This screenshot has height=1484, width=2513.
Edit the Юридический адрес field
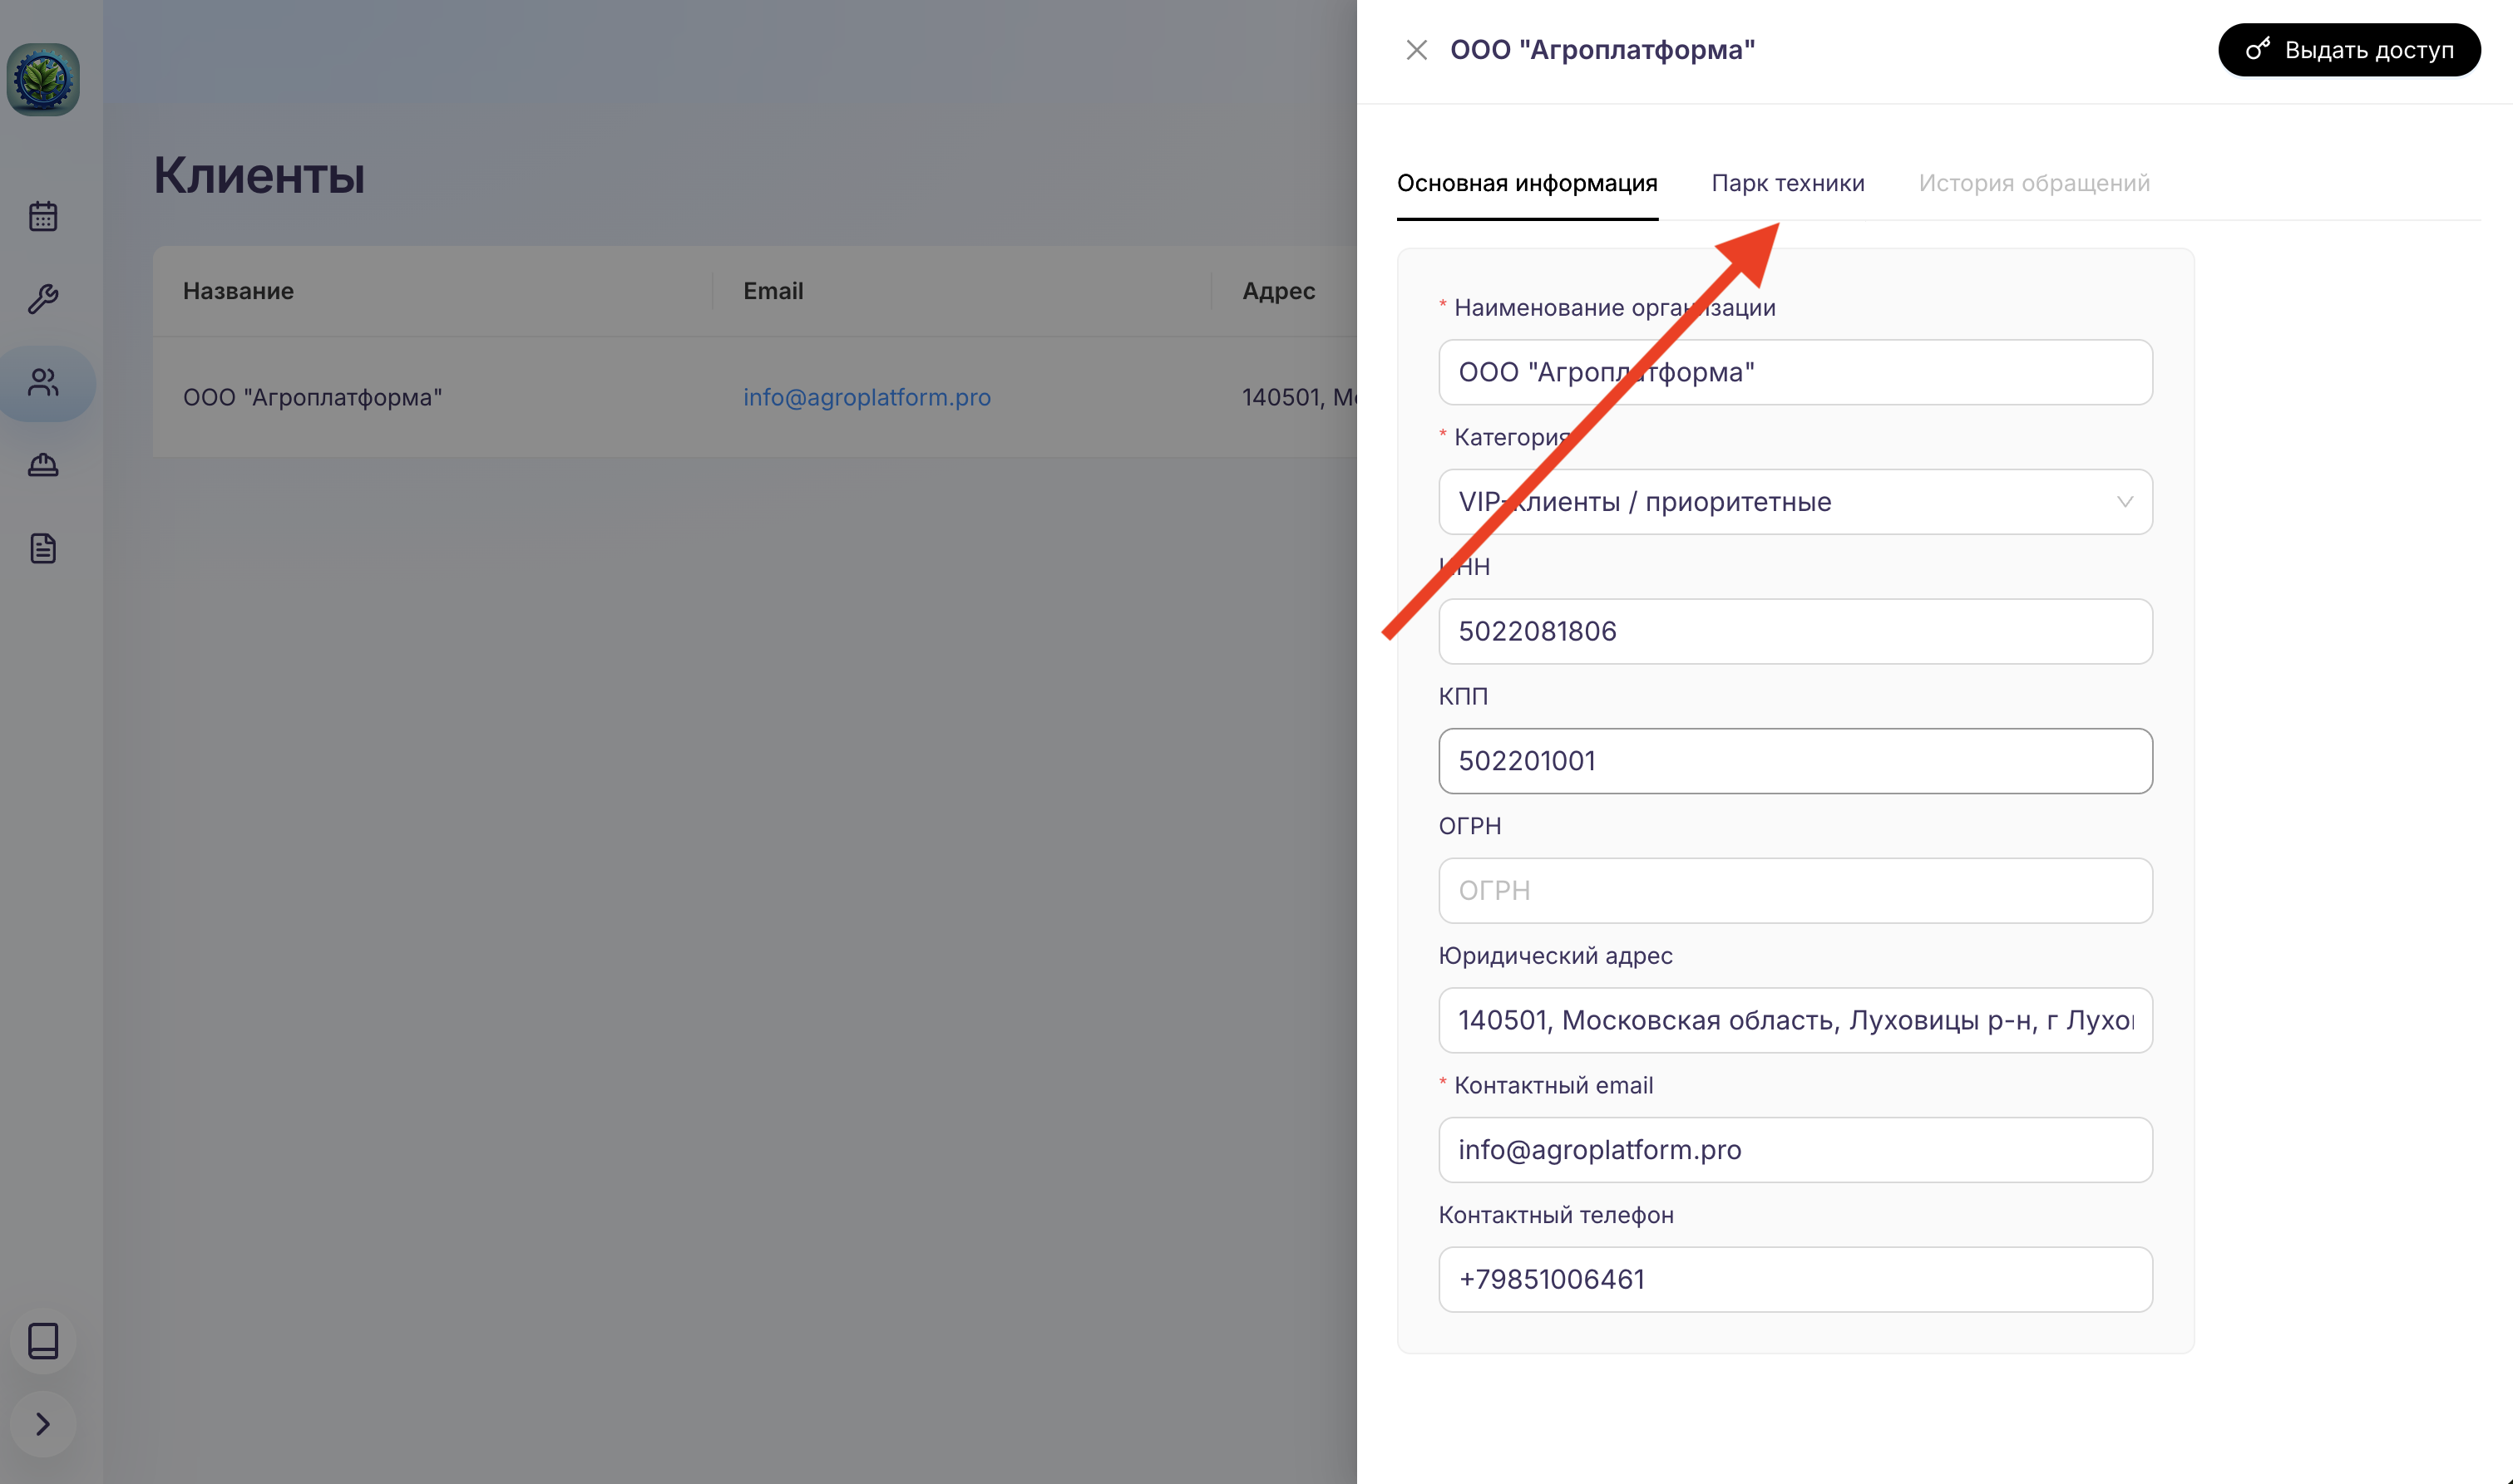[x=1795, y=1020]
